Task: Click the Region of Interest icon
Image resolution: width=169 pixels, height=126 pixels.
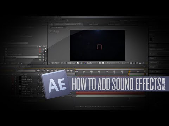Action: 100,63
